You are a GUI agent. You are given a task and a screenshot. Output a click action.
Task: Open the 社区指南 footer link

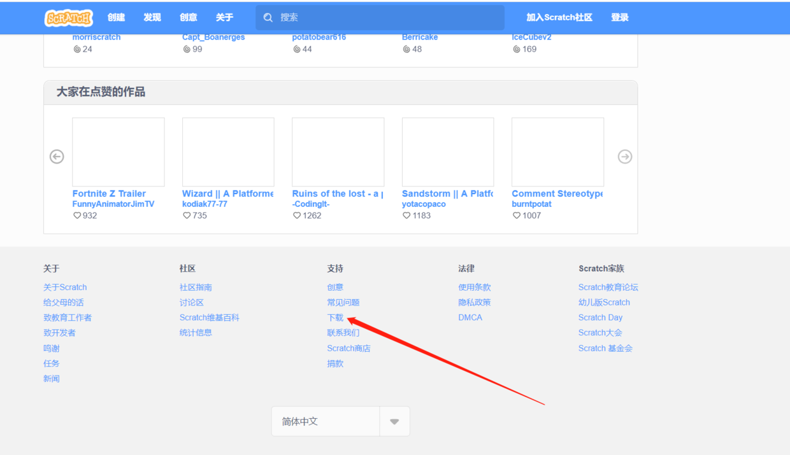point(196,287)
